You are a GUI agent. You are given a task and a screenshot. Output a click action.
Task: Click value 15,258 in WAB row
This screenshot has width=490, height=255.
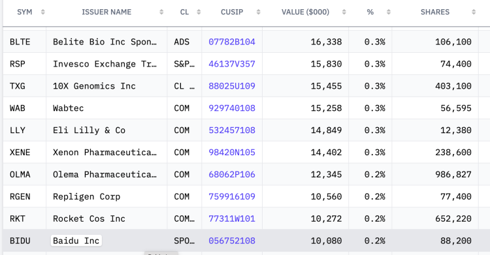[326, 108]
